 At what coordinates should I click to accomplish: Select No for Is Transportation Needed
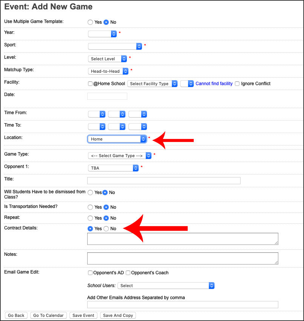click(106, 207)
